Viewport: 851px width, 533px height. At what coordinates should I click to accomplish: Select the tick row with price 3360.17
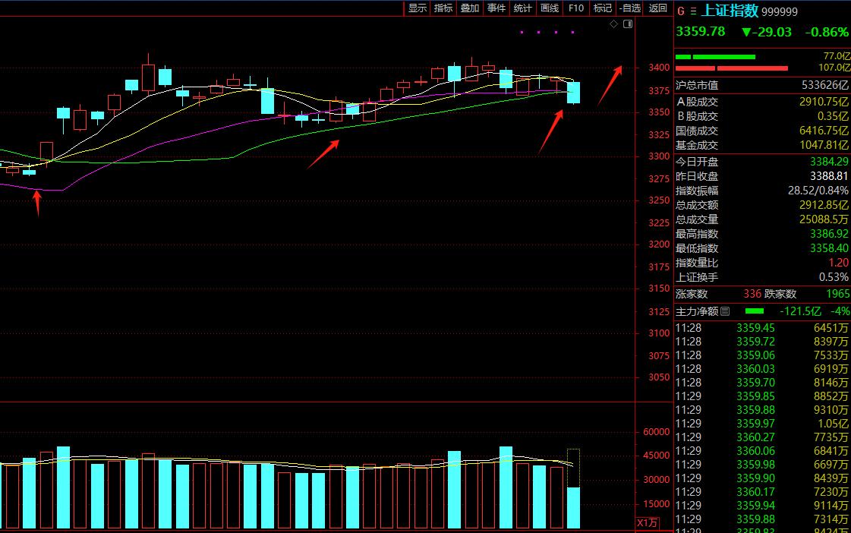pyautogui.click(x=762, y=492)
